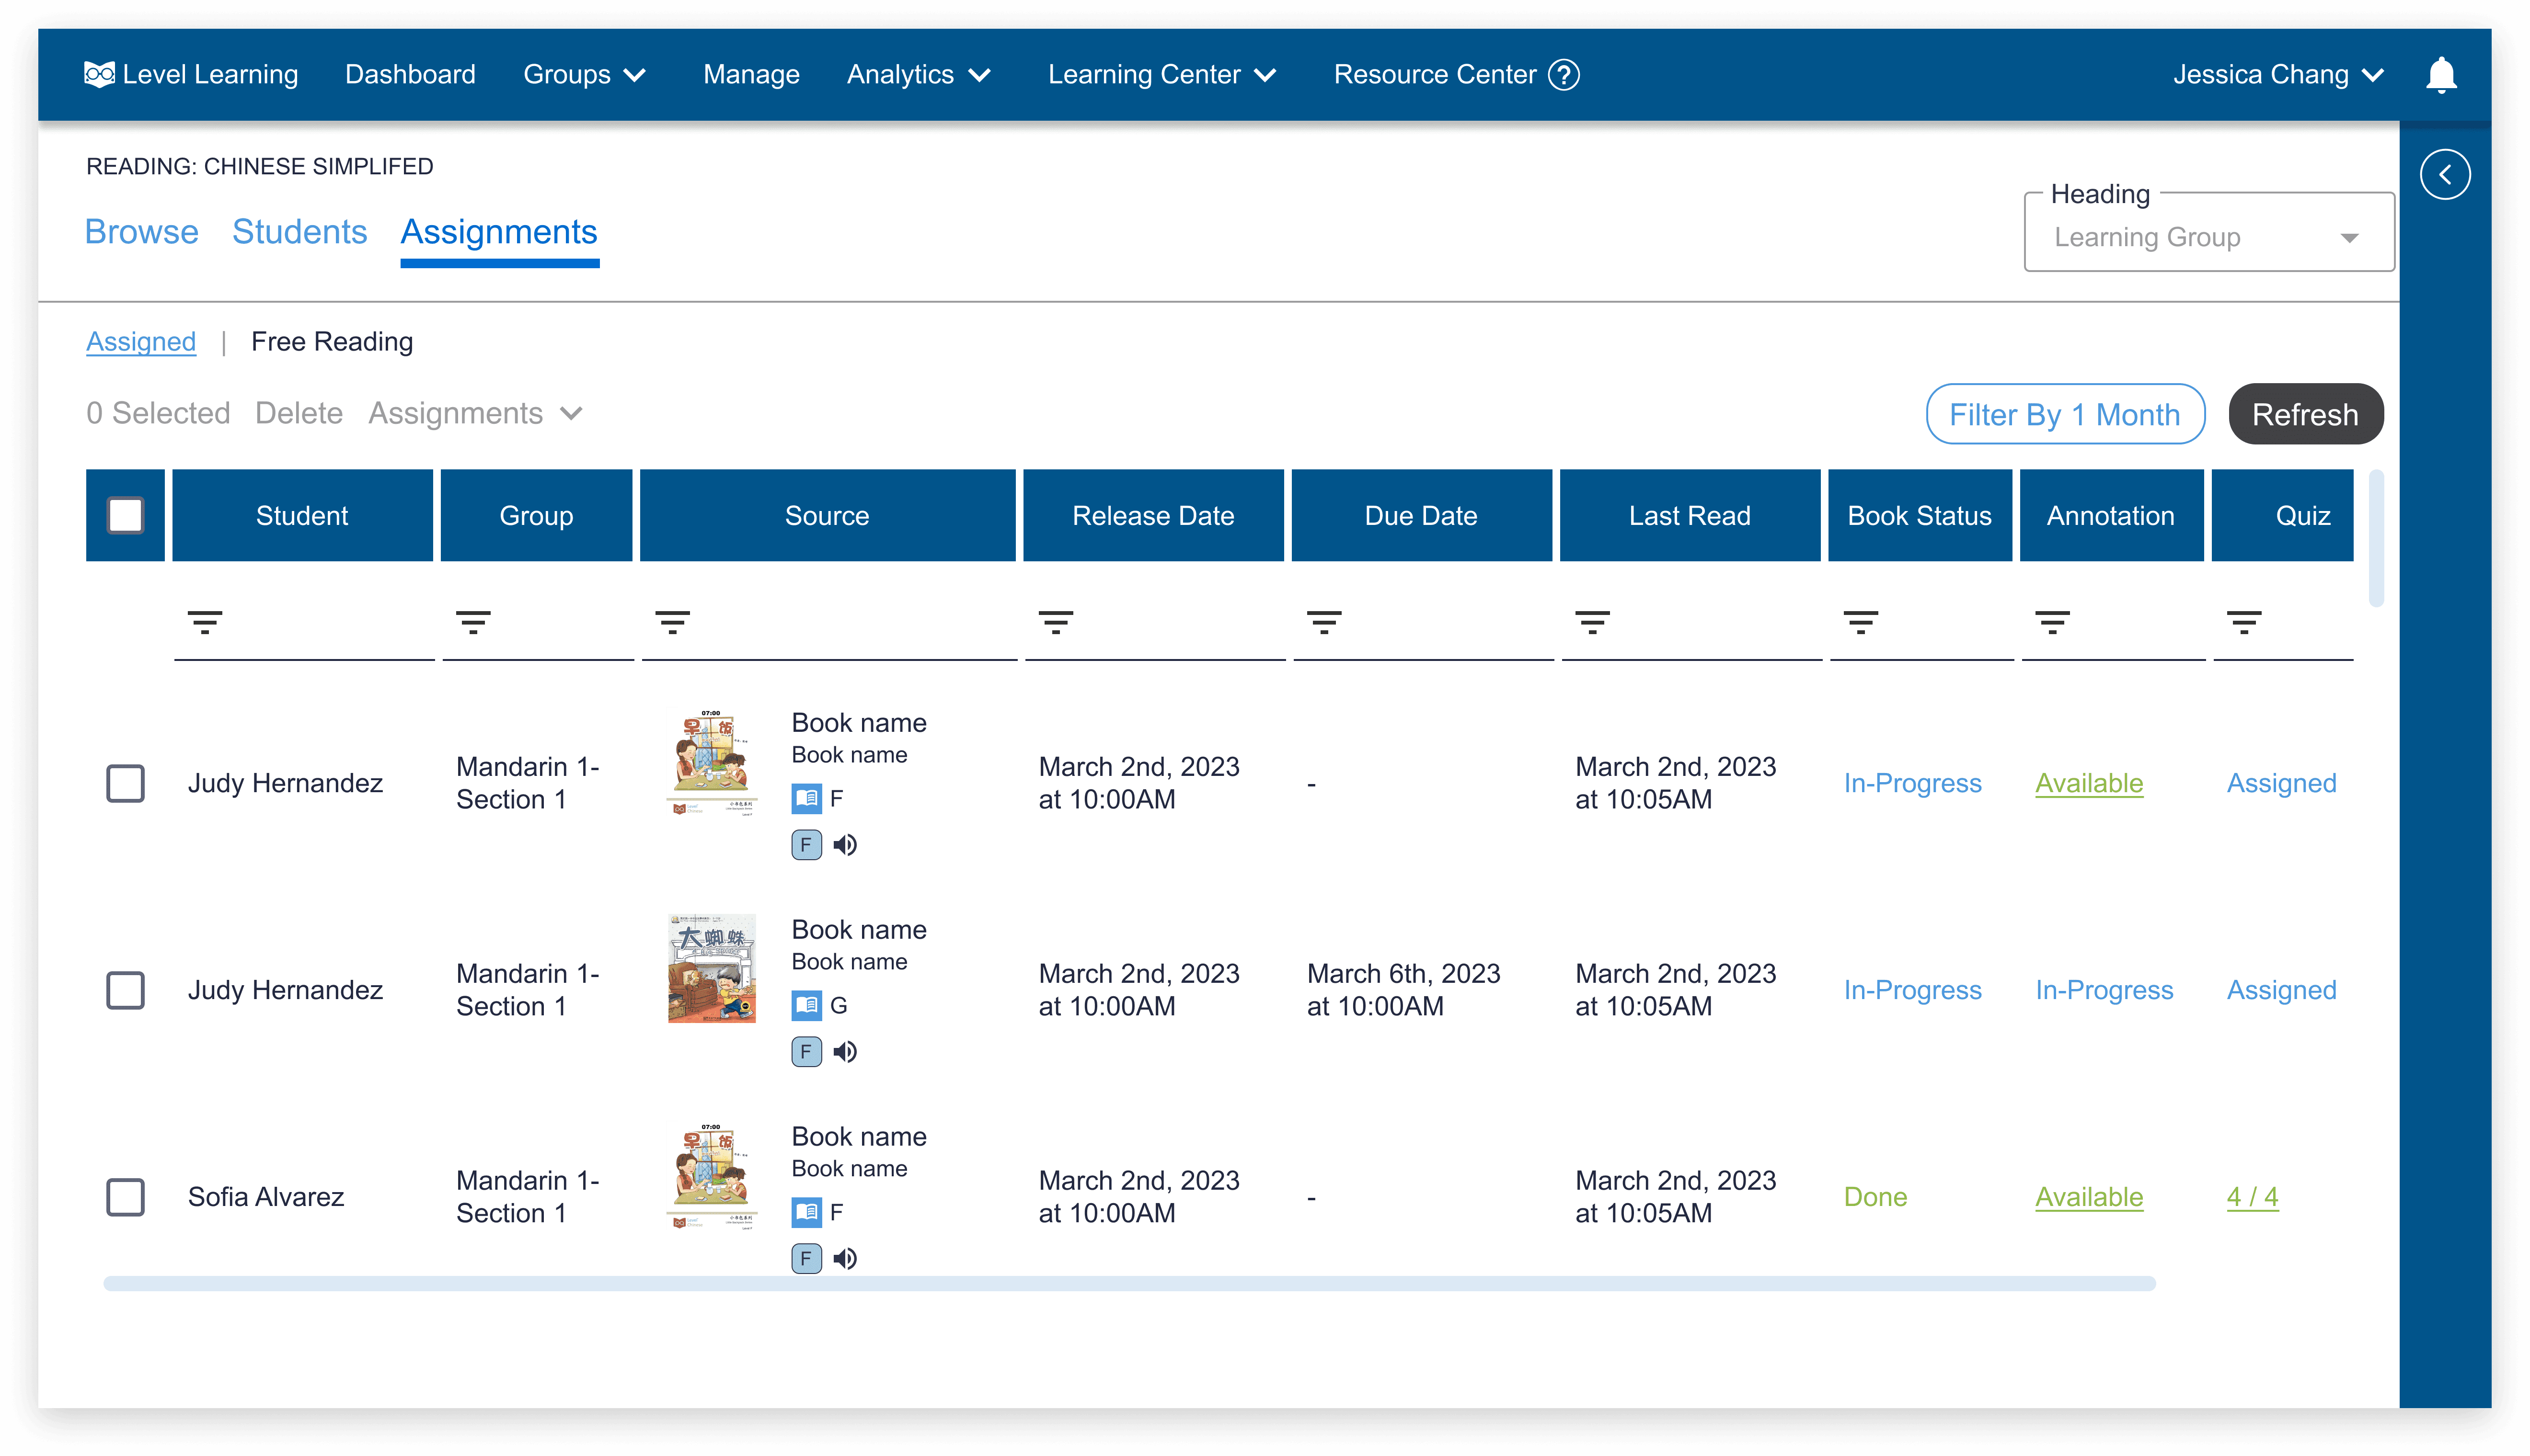Click the horizontal table scrollbar
The image size is (2530, 1456).
point(1128,1283)
